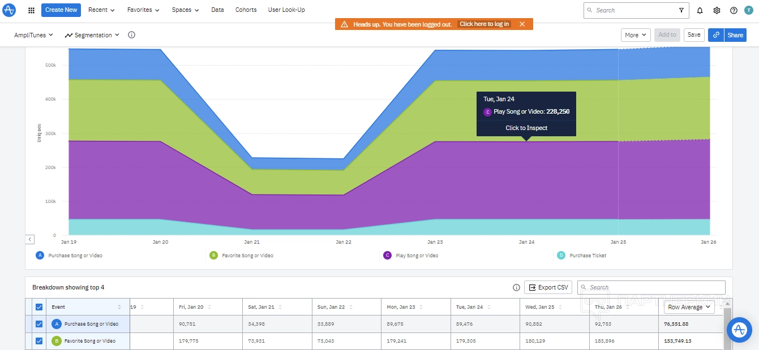Viewport: 759px width, 350px height.
Task: Open the Cohorts menu item
Action: coord(246,10)
